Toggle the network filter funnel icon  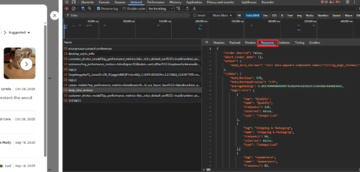(x=83, y=9)
